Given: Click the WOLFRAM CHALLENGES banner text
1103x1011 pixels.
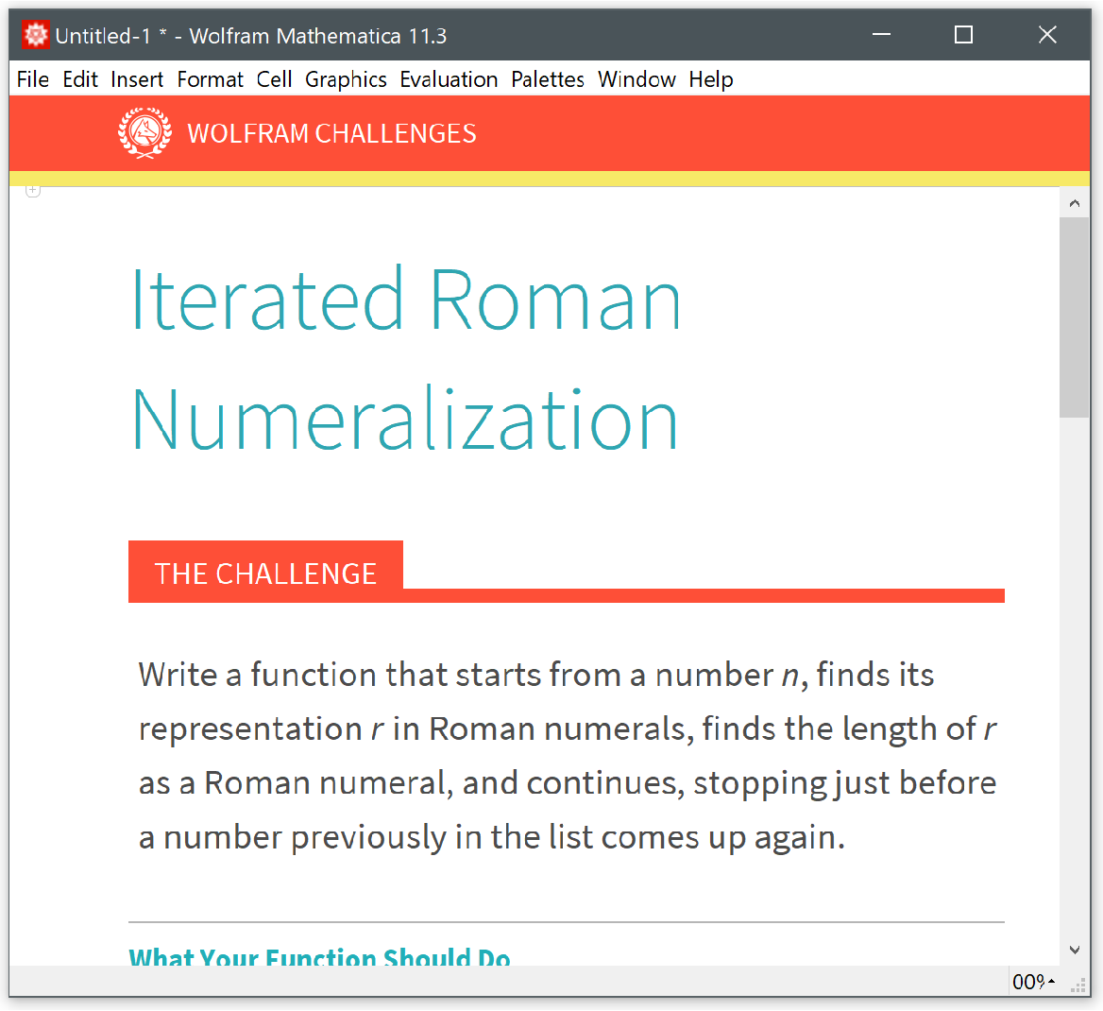Looking at the screenshot, I should pyautogui.click(x=331, y=134).
